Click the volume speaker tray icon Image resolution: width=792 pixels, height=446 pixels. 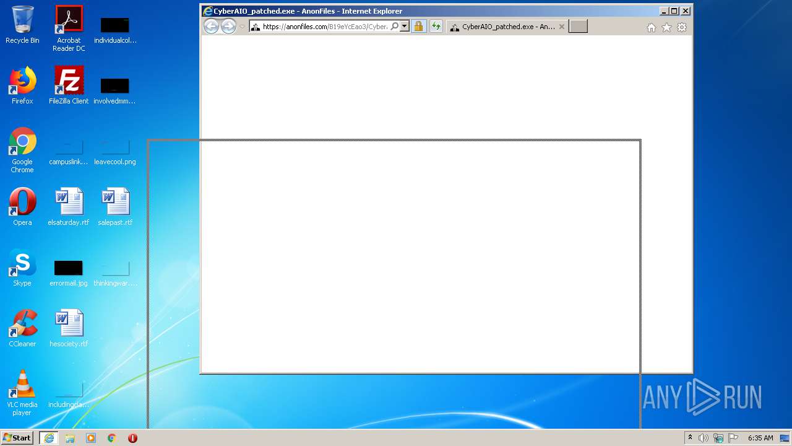point(704,438)
